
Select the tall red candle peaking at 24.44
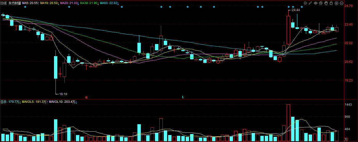(x=288, y=30)
